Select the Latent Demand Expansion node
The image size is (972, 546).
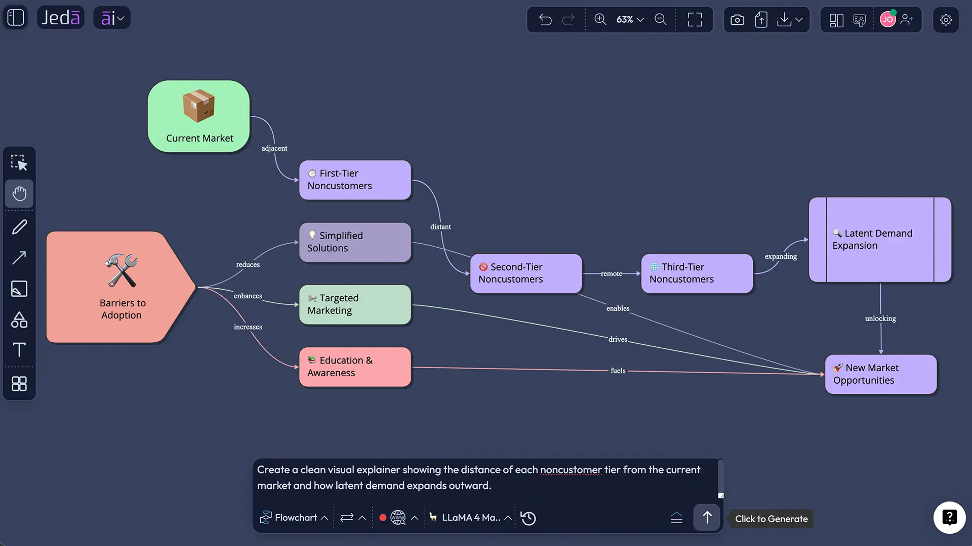(x=880, y=240)
